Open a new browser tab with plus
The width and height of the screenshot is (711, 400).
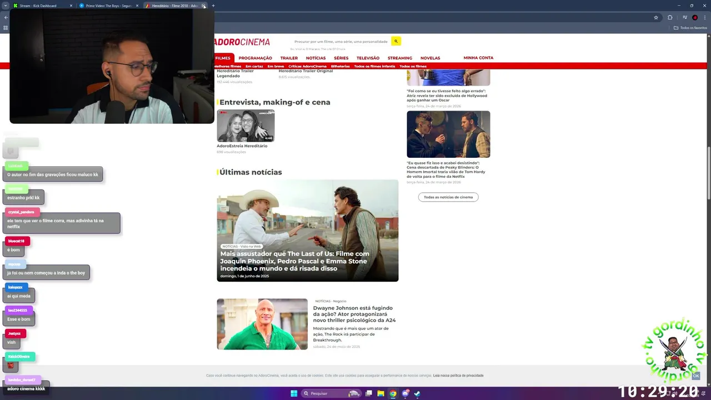pyautogui.click(x=213, y=6)
